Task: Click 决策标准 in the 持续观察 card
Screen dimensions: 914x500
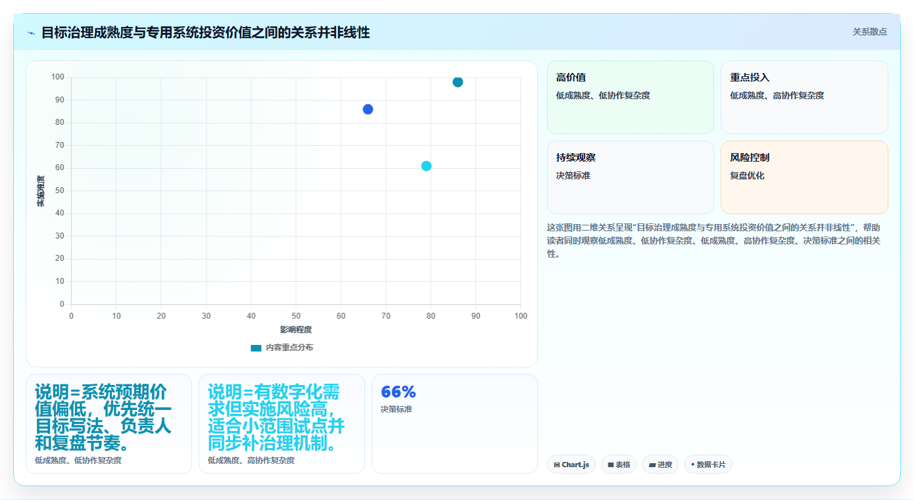Action: pyautogui.click(x=573, y=175)
